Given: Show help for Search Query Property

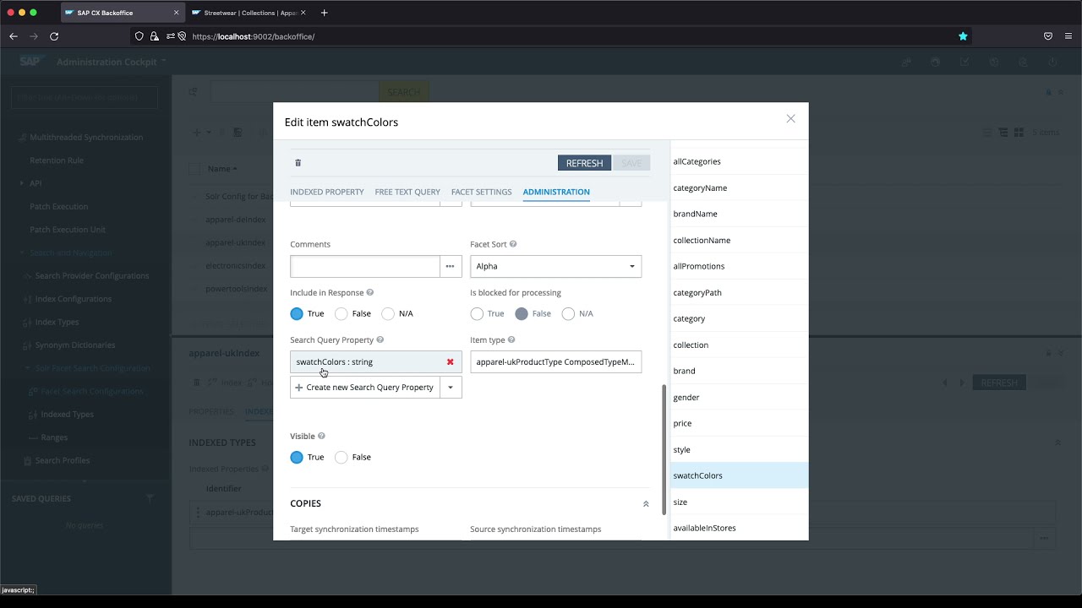Looking at the screenshot, I should [x=380, y=340].
